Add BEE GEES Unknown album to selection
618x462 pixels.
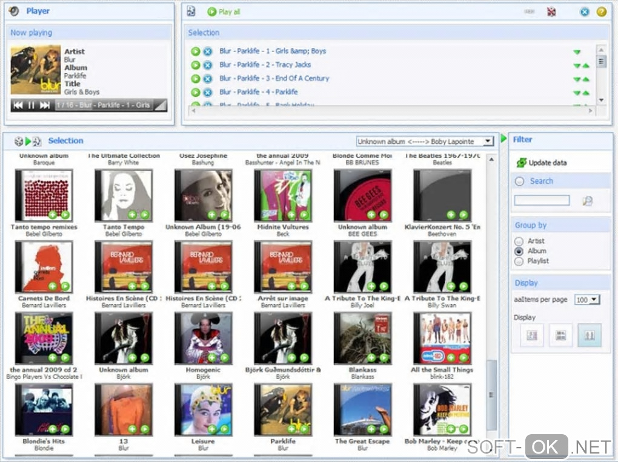(371, 215)
